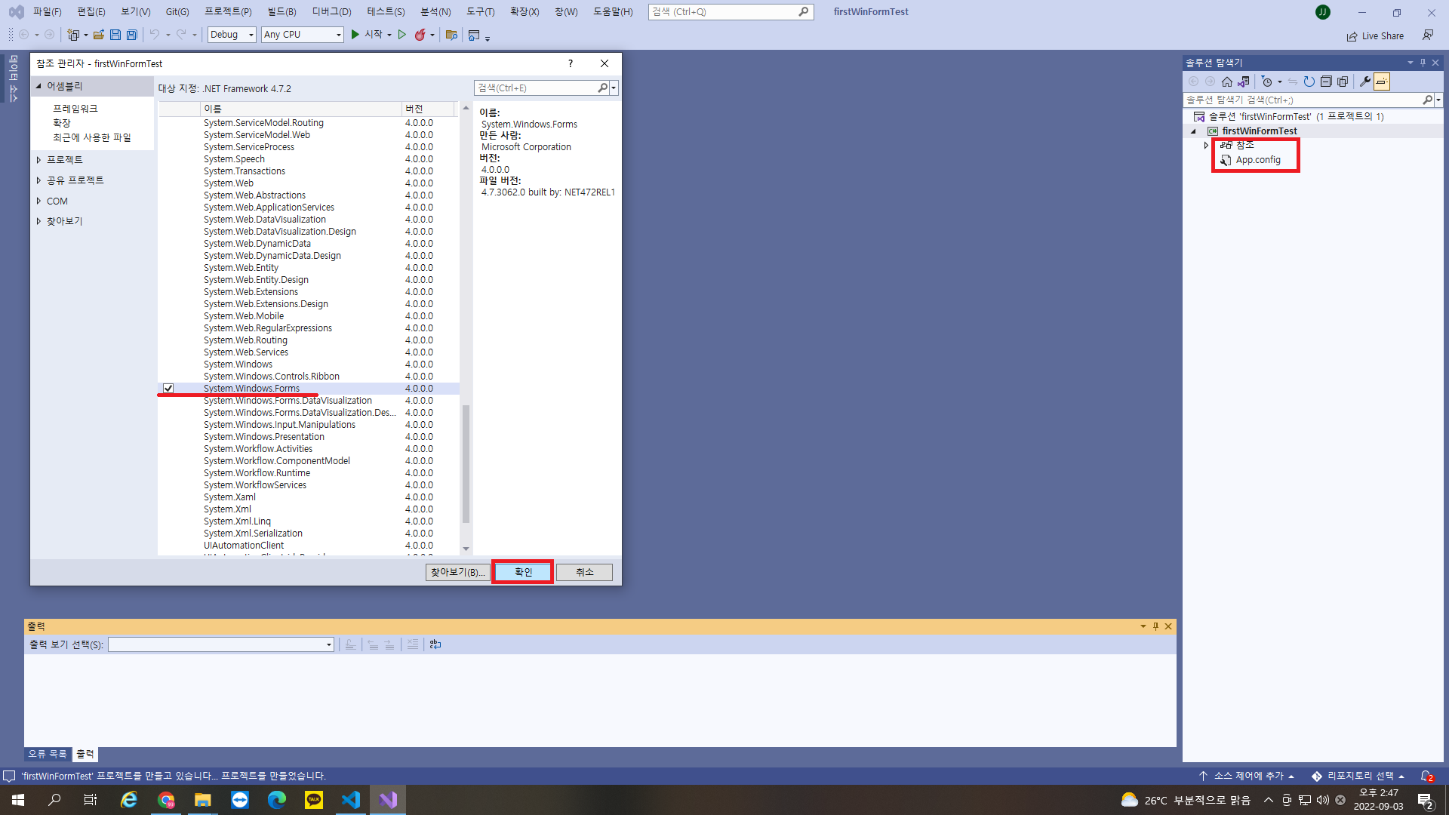The width and height of the screenshot is (1449, 815).
Task: Open Solution Explorer search options dropdown
Action: 1438,100
